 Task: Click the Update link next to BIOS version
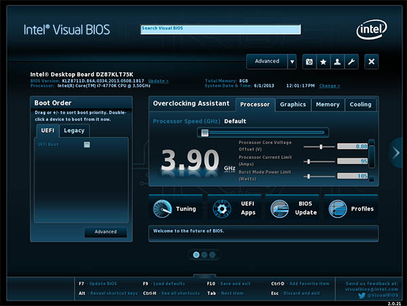[x=158, y=81]
